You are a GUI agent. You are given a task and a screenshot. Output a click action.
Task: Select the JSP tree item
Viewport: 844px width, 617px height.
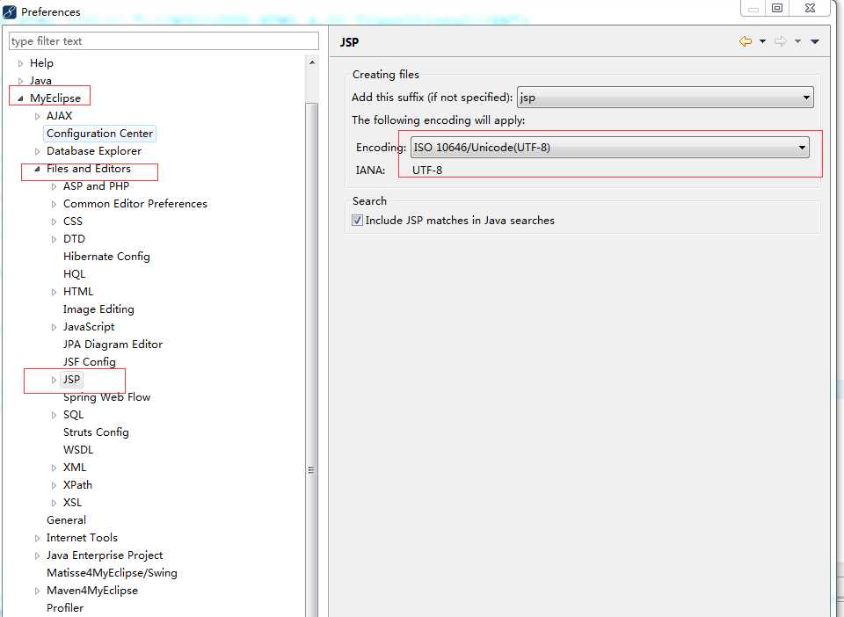[71, 380]
